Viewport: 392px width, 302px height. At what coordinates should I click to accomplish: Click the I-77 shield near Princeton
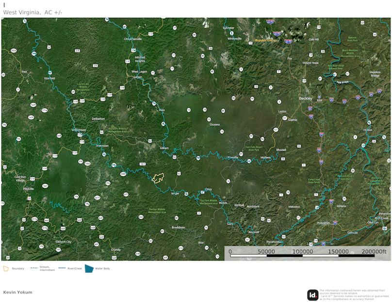(335, 223)
